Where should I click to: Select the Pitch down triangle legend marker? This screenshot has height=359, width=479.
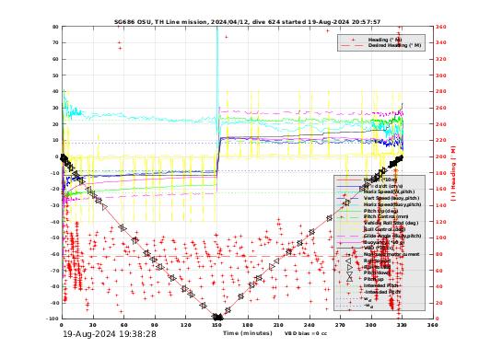pyautogui.click(x=349, y=273)
